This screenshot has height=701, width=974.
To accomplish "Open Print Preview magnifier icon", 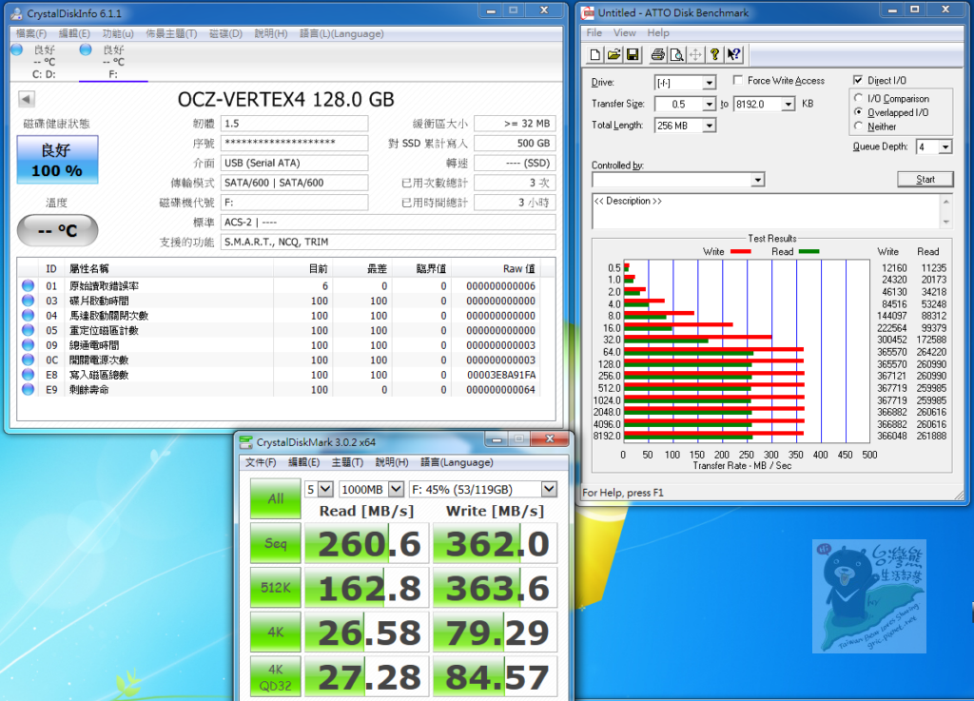I will click(676, 54).
